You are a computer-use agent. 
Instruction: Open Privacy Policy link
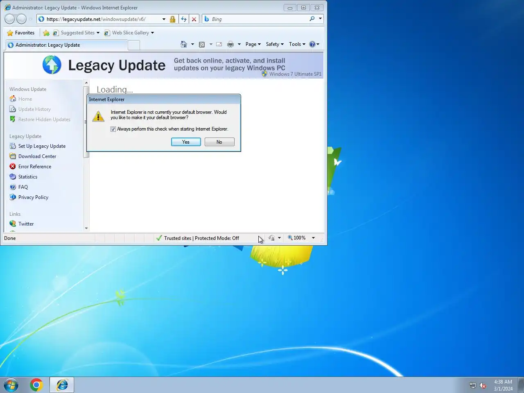(33, 197)
